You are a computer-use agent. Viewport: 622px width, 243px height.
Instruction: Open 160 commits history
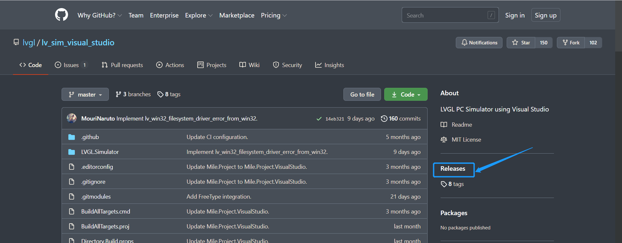coord(401,119)
